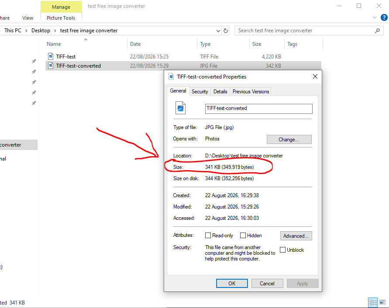Image resolution: width=389 pixels, height=308 pixels.
Task: Open the View ribbon tab
Action: [28, 18]
